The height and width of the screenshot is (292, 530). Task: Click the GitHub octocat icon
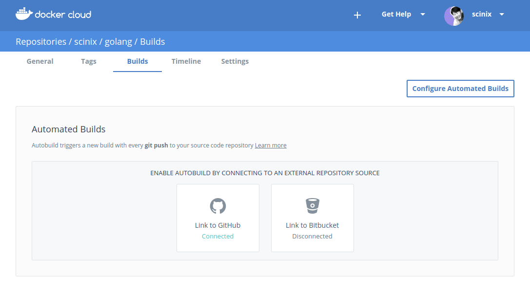[218, 206]
